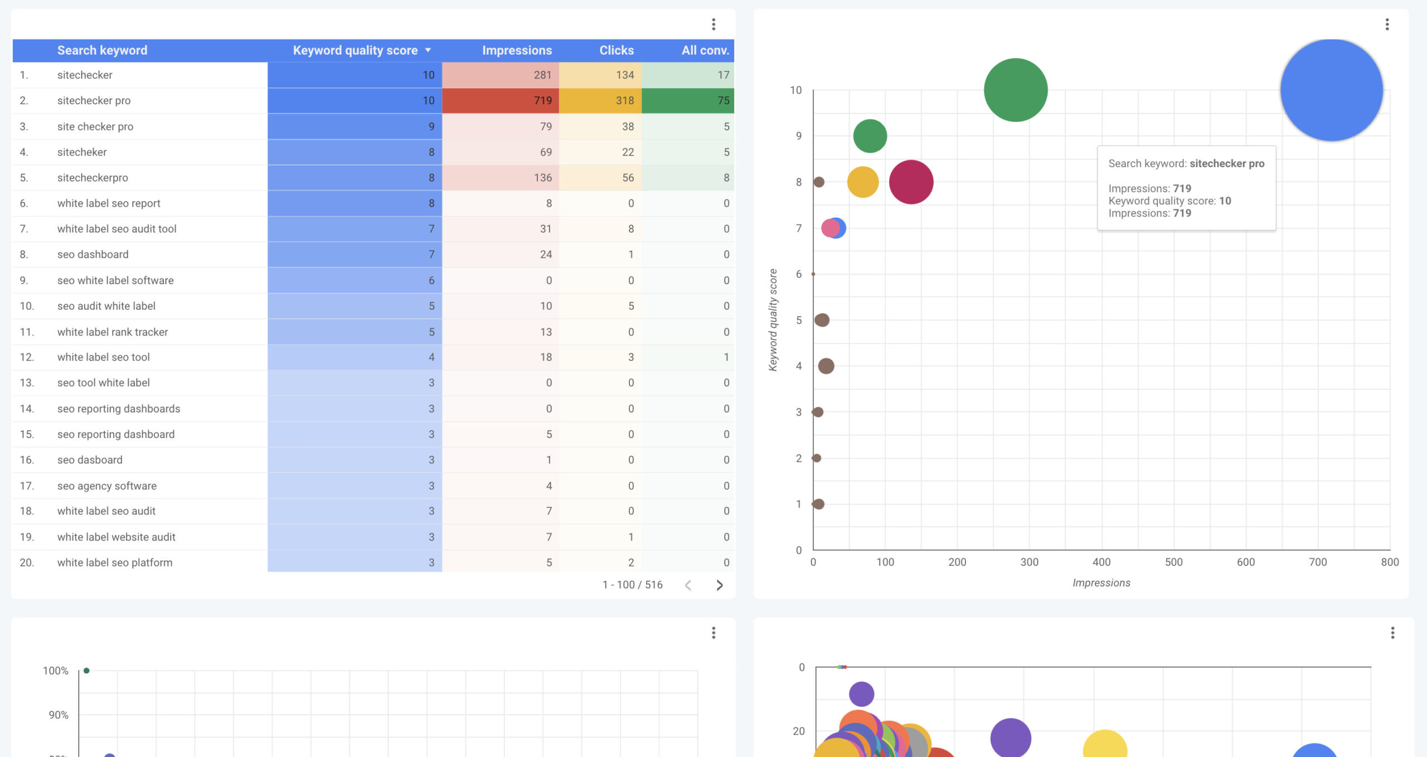Select the large blue sitechecker pro bubble
The width and height of the screenshot is (1427, 757).
1331,90
